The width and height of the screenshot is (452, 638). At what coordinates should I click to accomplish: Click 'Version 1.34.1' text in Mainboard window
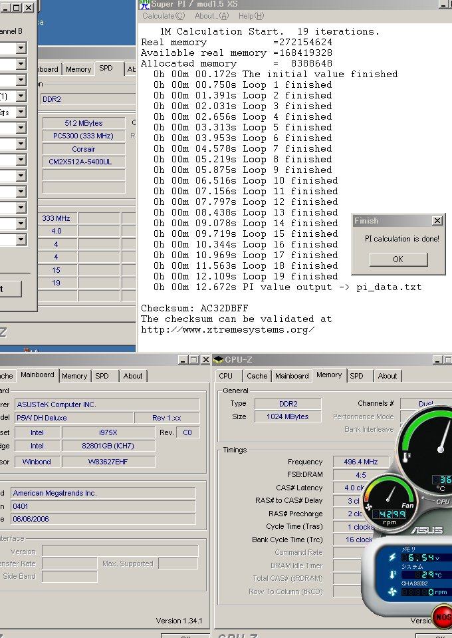(179, 621)
